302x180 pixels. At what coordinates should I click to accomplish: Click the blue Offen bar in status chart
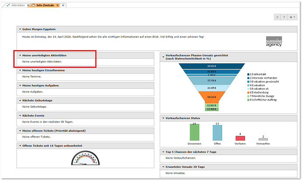click(x=217, y=133)
